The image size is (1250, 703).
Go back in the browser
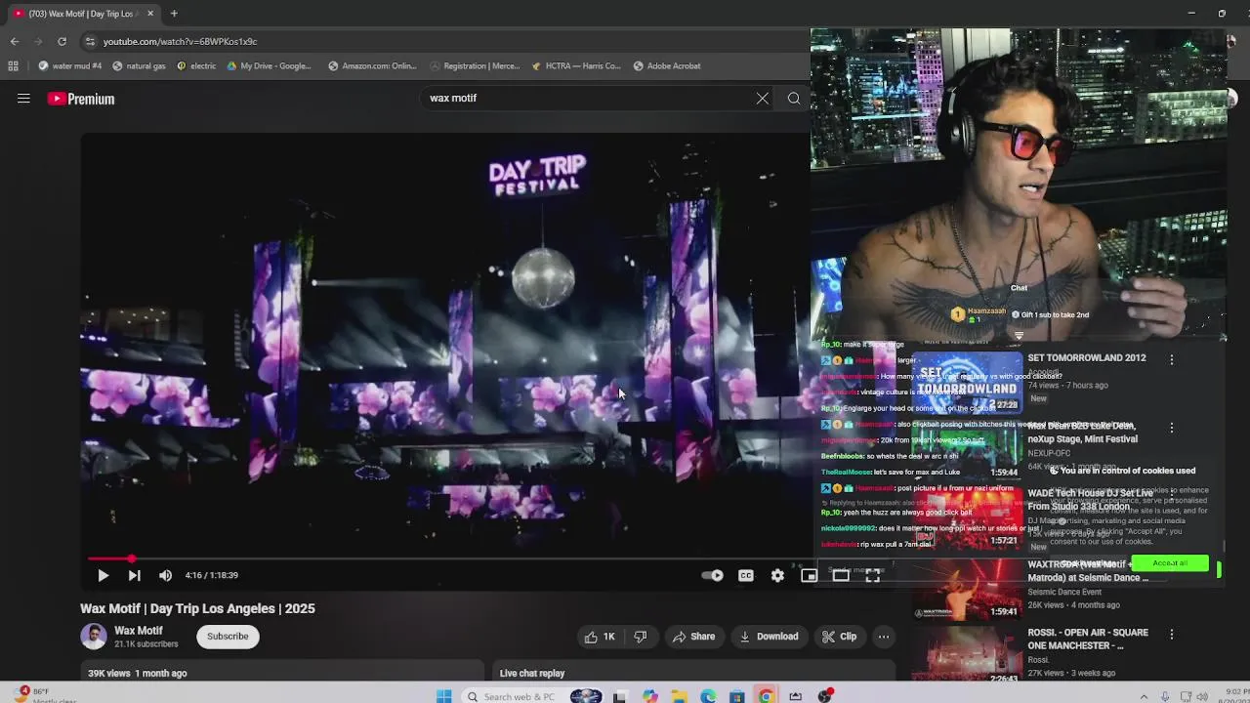14,41
